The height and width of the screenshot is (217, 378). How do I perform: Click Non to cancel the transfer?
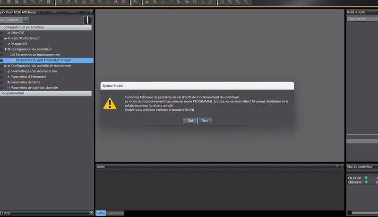tap(204, 121)
